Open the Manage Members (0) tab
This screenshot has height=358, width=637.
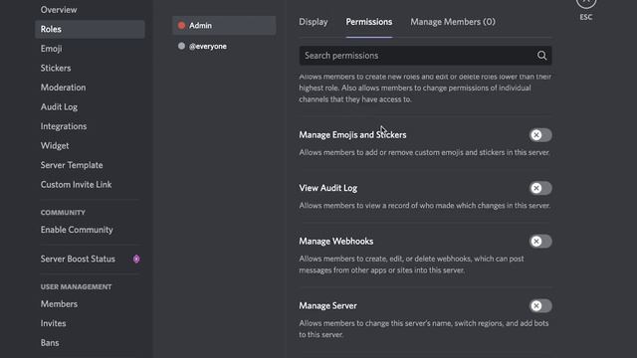pos(453,22)
